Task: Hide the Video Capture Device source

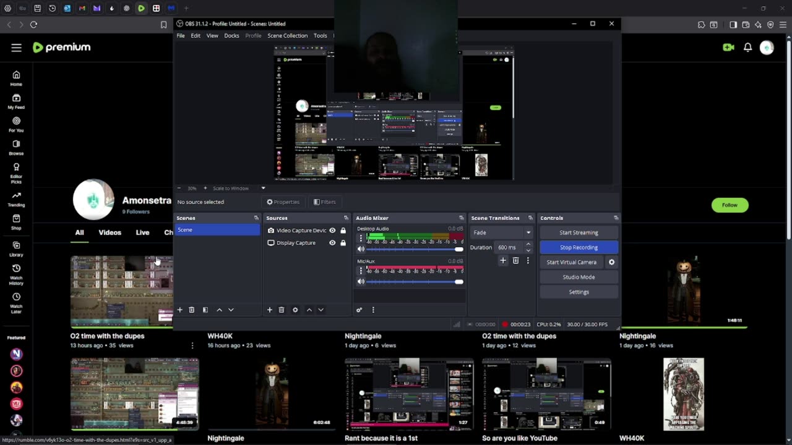Action: click(332, 231)
